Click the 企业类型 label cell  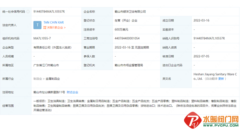click(x=16, y=47)
